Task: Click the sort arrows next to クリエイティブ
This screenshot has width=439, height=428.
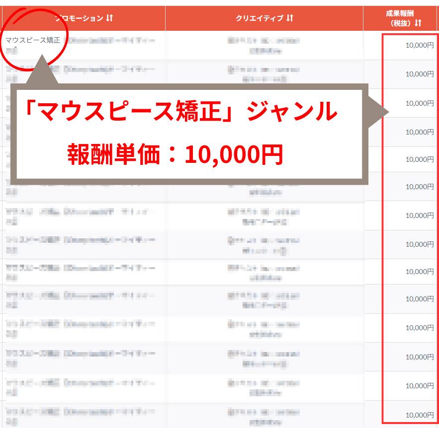Action: tap(290, 18)
